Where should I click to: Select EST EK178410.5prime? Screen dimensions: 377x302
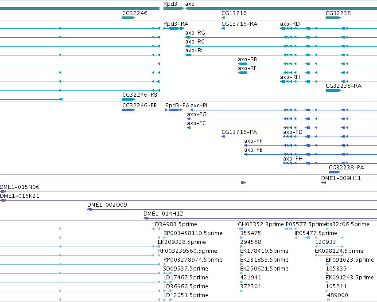tap(264, 251)
